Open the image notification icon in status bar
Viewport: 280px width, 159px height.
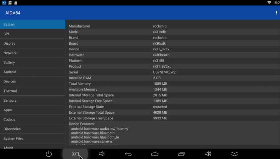tap(10, 3)
